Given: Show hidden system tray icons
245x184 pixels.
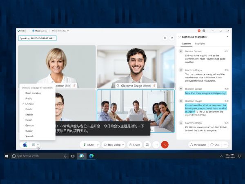Looking at the screenshot, I should 221,156.
